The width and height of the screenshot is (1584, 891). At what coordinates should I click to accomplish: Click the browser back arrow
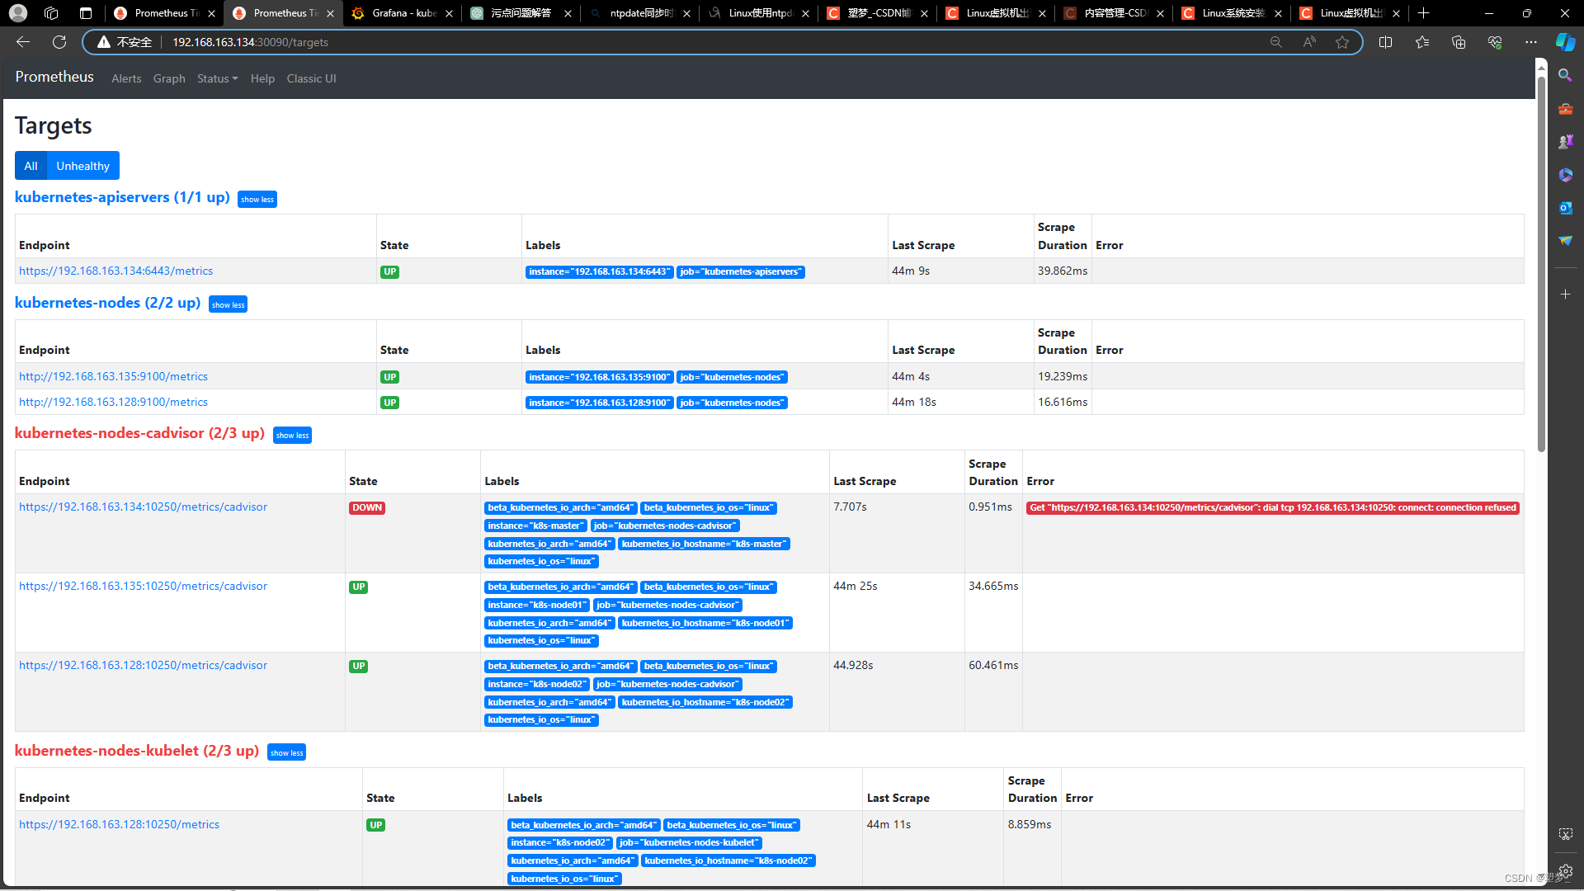[23, 42]
